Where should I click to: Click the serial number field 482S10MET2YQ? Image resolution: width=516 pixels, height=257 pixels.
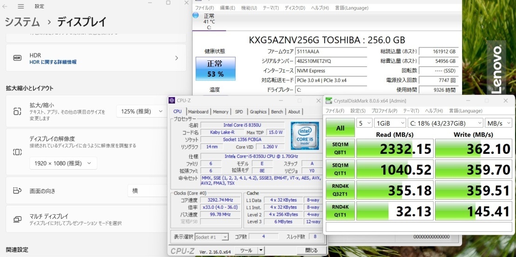coord(331,61)
